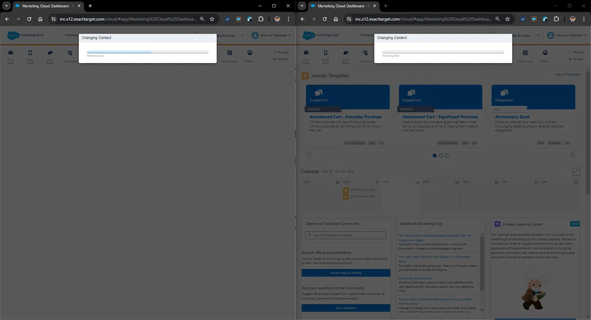Select Marketing Cloud Dashboard tab in left window
591x320 pixels.
[47, 6]
